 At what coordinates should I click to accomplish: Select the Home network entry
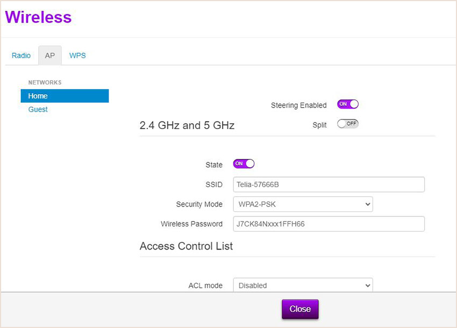coord(65,96)
